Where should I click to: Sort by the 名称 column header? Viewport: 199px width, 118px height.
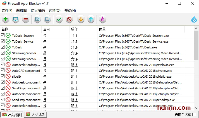tap(21, 29)
